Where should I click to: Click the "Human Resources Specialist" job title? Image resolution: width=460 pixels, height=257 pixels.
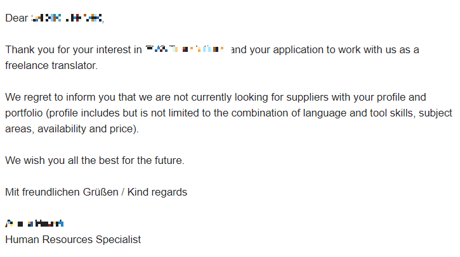pos(73,240)
